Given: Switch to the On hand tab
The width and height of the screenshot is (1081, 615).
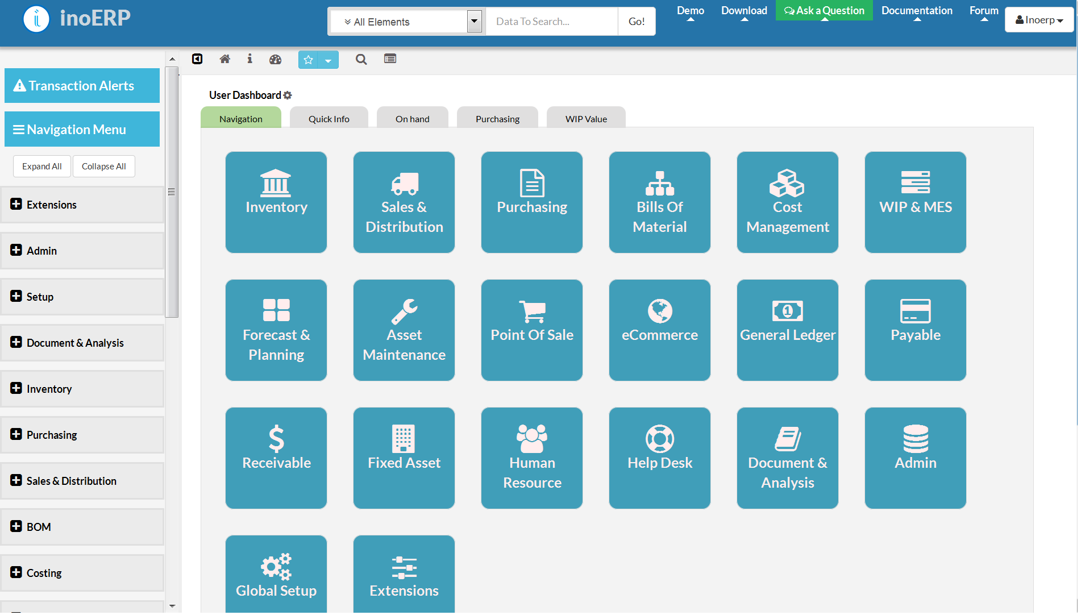Looking at the screenshot, I should (412, 118).
